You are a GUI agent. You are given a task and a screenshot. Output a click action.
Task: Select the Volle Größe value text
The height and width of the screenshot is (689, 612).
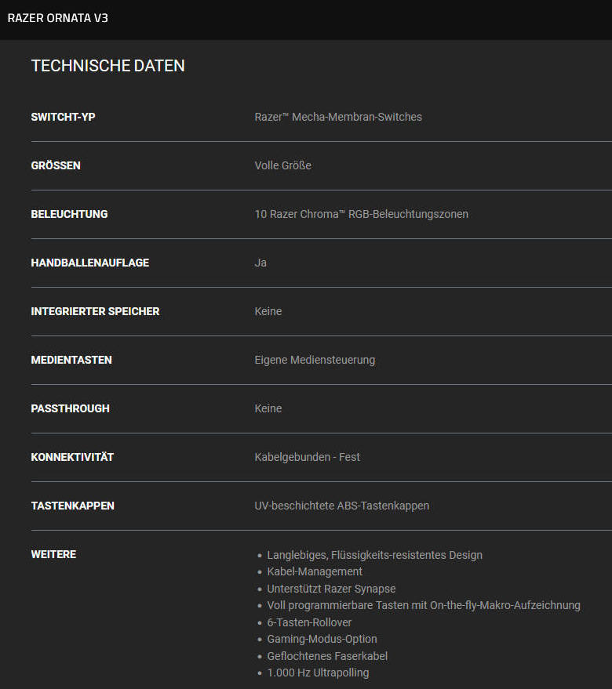[x=282, y=165]
